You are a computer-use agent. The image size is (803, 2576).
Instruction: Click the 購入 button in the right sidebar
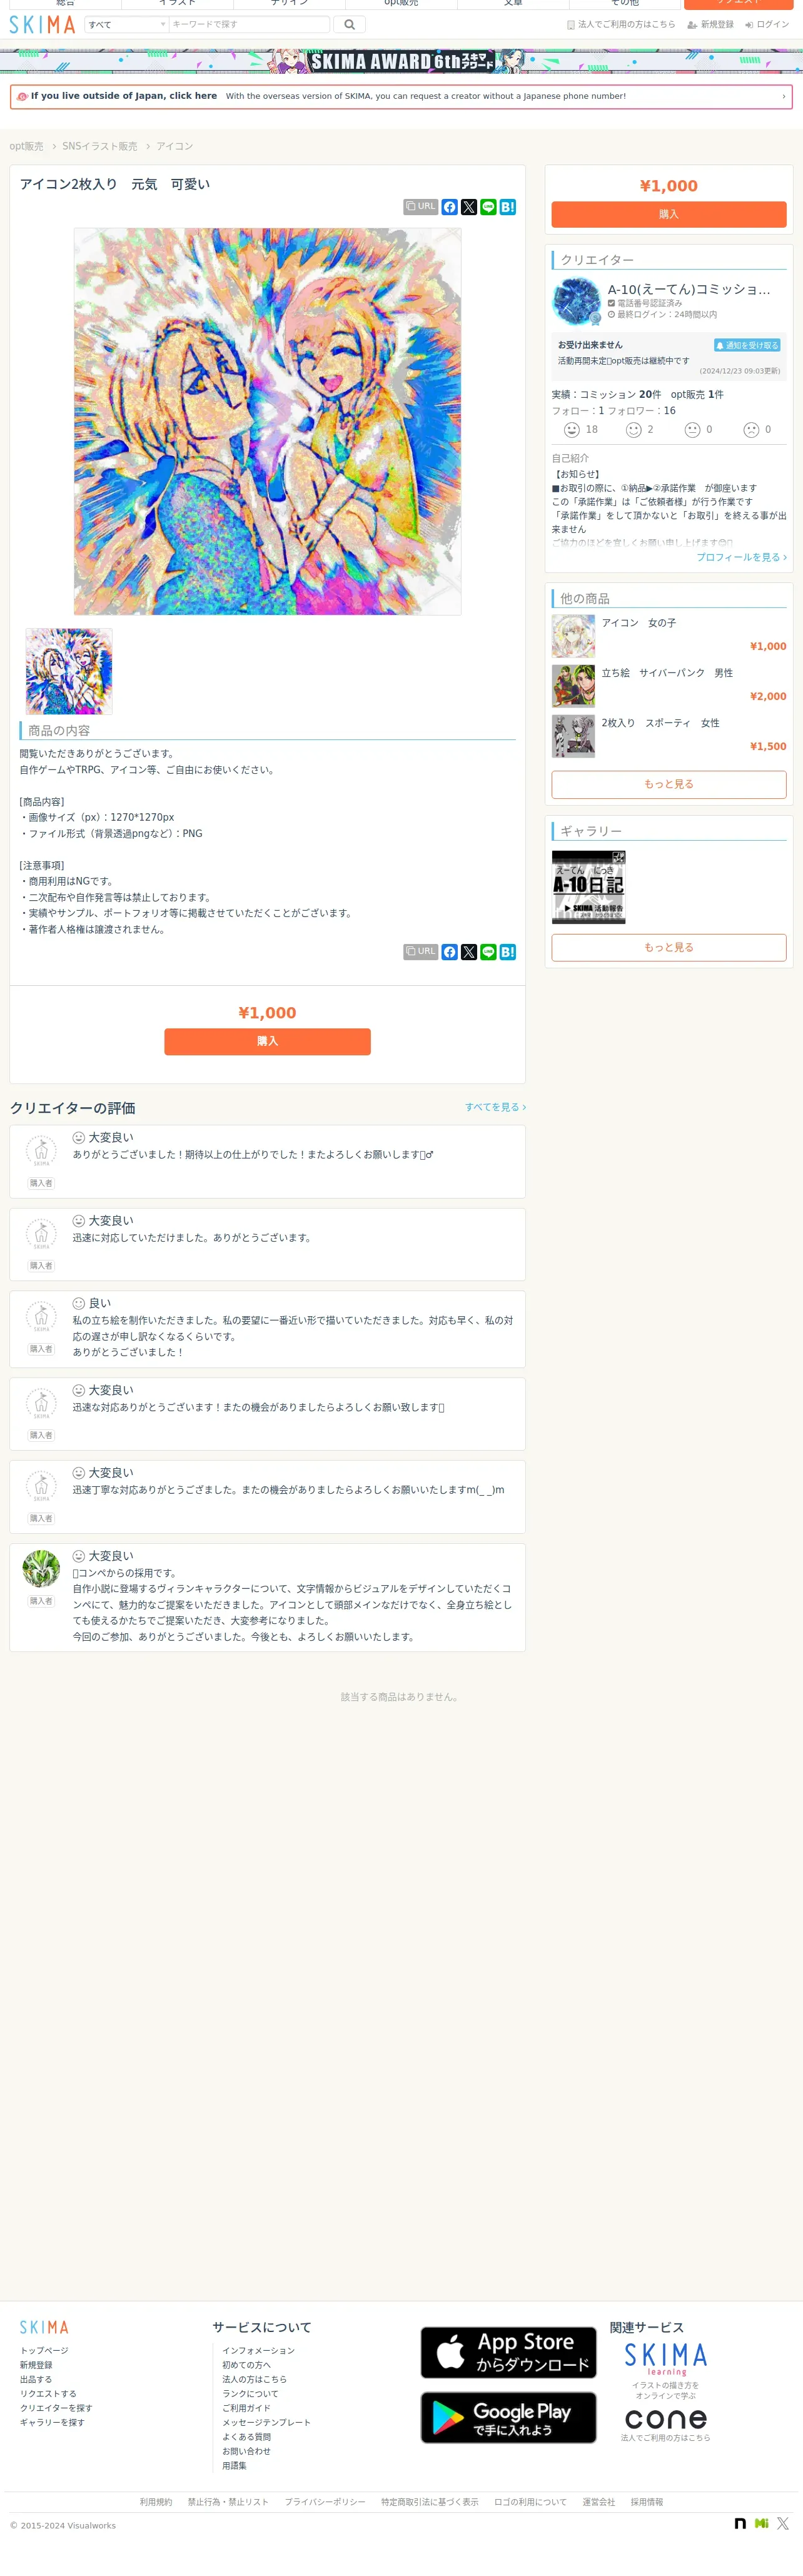[669, 214]
